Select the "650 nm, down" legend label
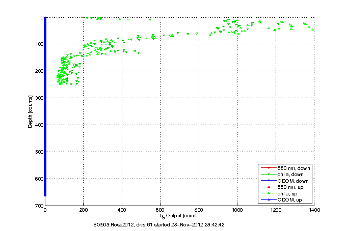The image size is (347, 231). (x=294, y=168)
